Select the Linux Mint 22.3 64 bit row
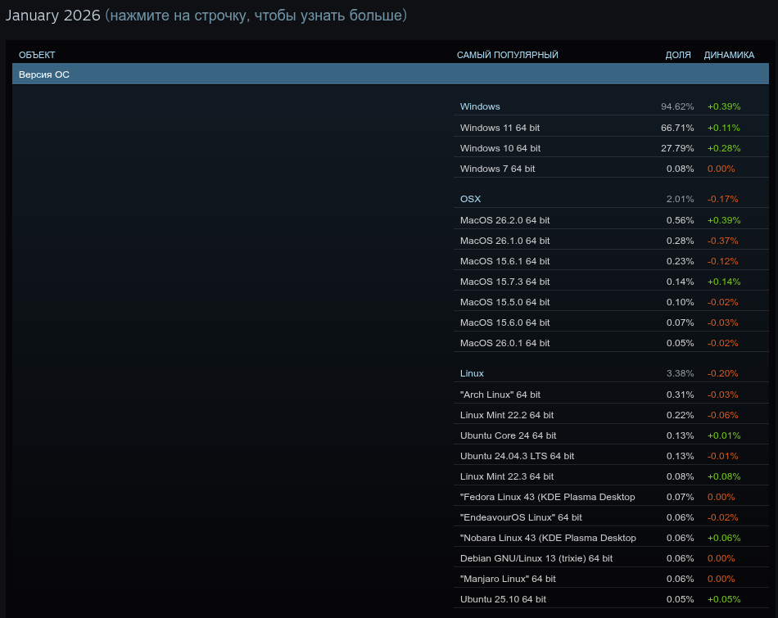 611,476
